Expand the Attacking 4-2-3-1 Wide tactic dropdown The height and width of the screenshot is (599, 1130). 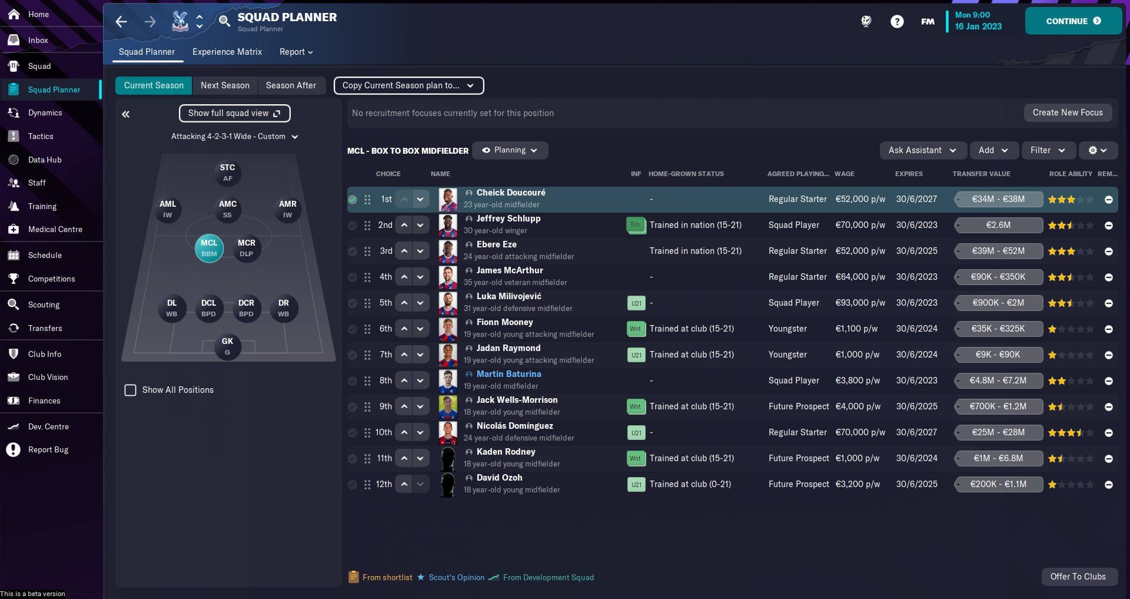coord(234,137)
